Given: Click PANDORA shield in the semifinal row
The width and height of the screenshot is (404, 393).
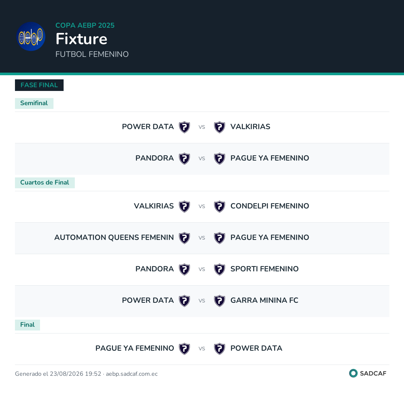Looking at the screenshot, I should pos(184,159).
